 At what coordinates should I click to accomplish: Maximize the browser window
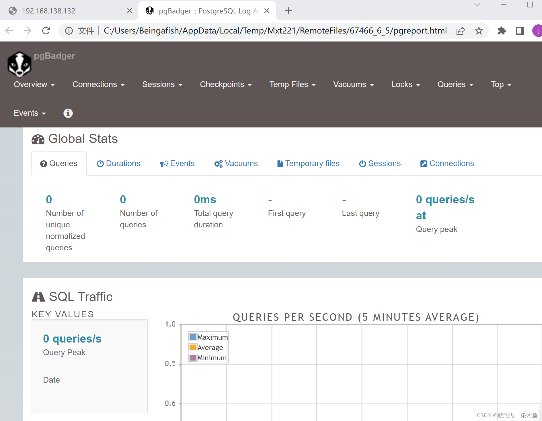point(530,5)
